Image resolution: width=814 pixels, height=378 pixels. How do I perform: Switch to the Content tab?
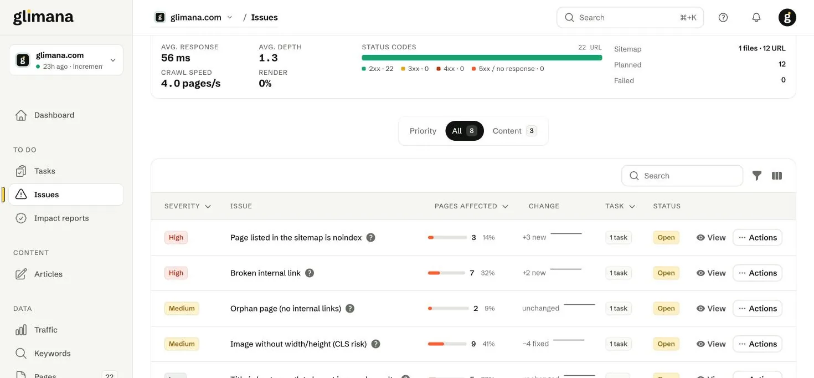514,131
